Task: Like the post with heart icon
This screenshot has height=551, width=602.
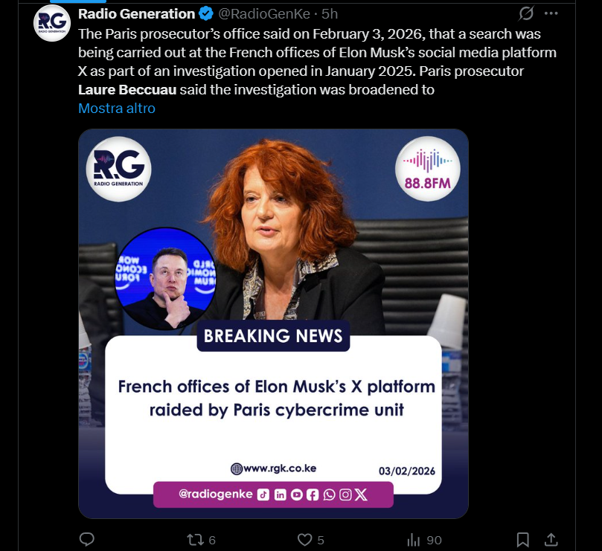Action: 305,540
